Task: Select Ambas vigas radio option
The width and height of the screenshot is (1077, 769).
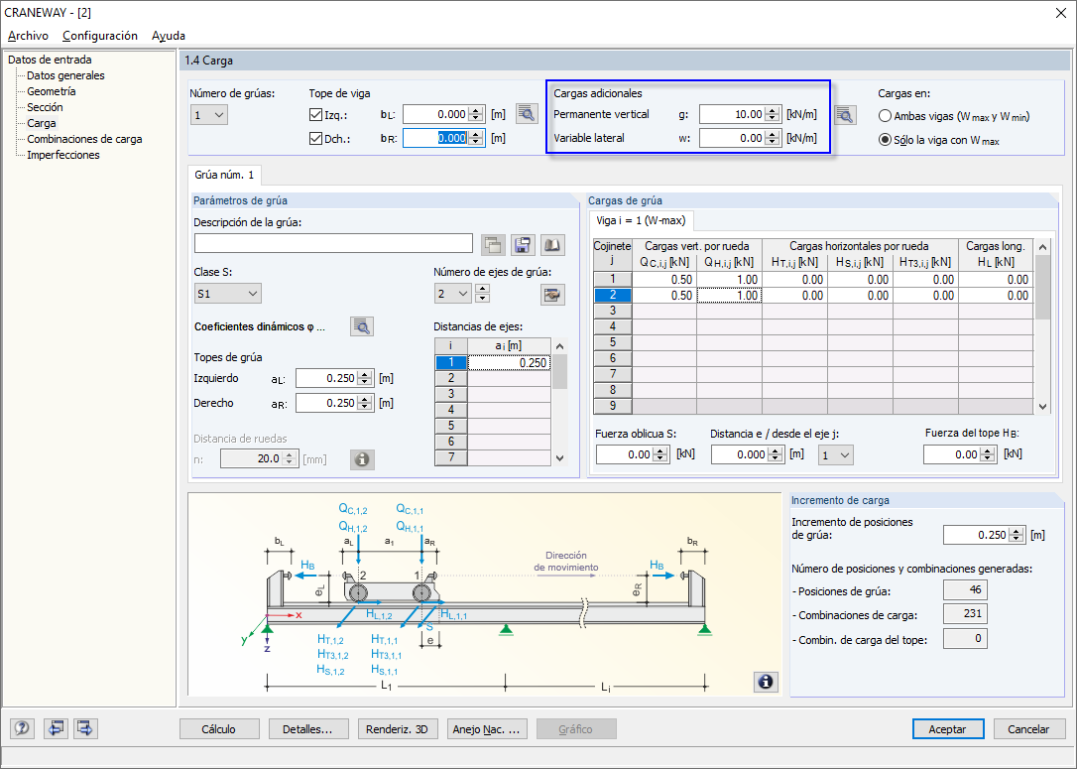Action: pyautogui.click(x=886, y=116)
